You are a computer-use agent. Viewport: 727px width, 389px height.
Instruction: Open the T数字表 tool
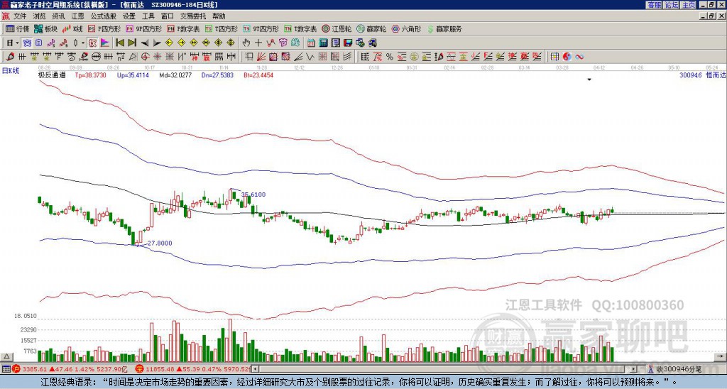click(x=300, y=28)
